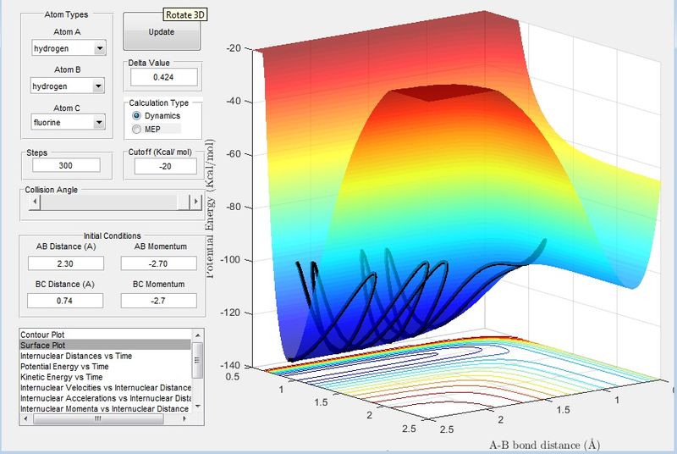The height and width of the screenshot is (454, 677).
Task: Select Contour Plot in the plot list
Action: 44,335
